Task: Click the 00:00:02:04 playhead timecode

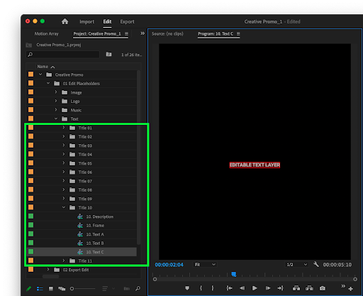Action: [169, 265]
